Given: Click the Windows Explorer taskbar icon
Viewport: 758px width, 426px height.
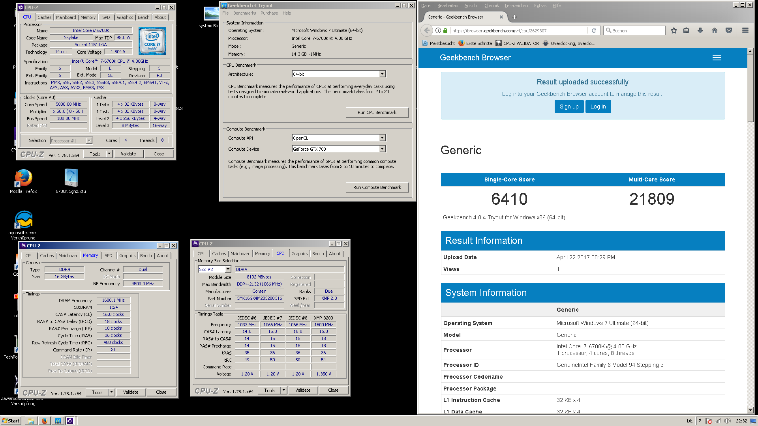Looking at the screenshot, I should [x=31, y=421].
